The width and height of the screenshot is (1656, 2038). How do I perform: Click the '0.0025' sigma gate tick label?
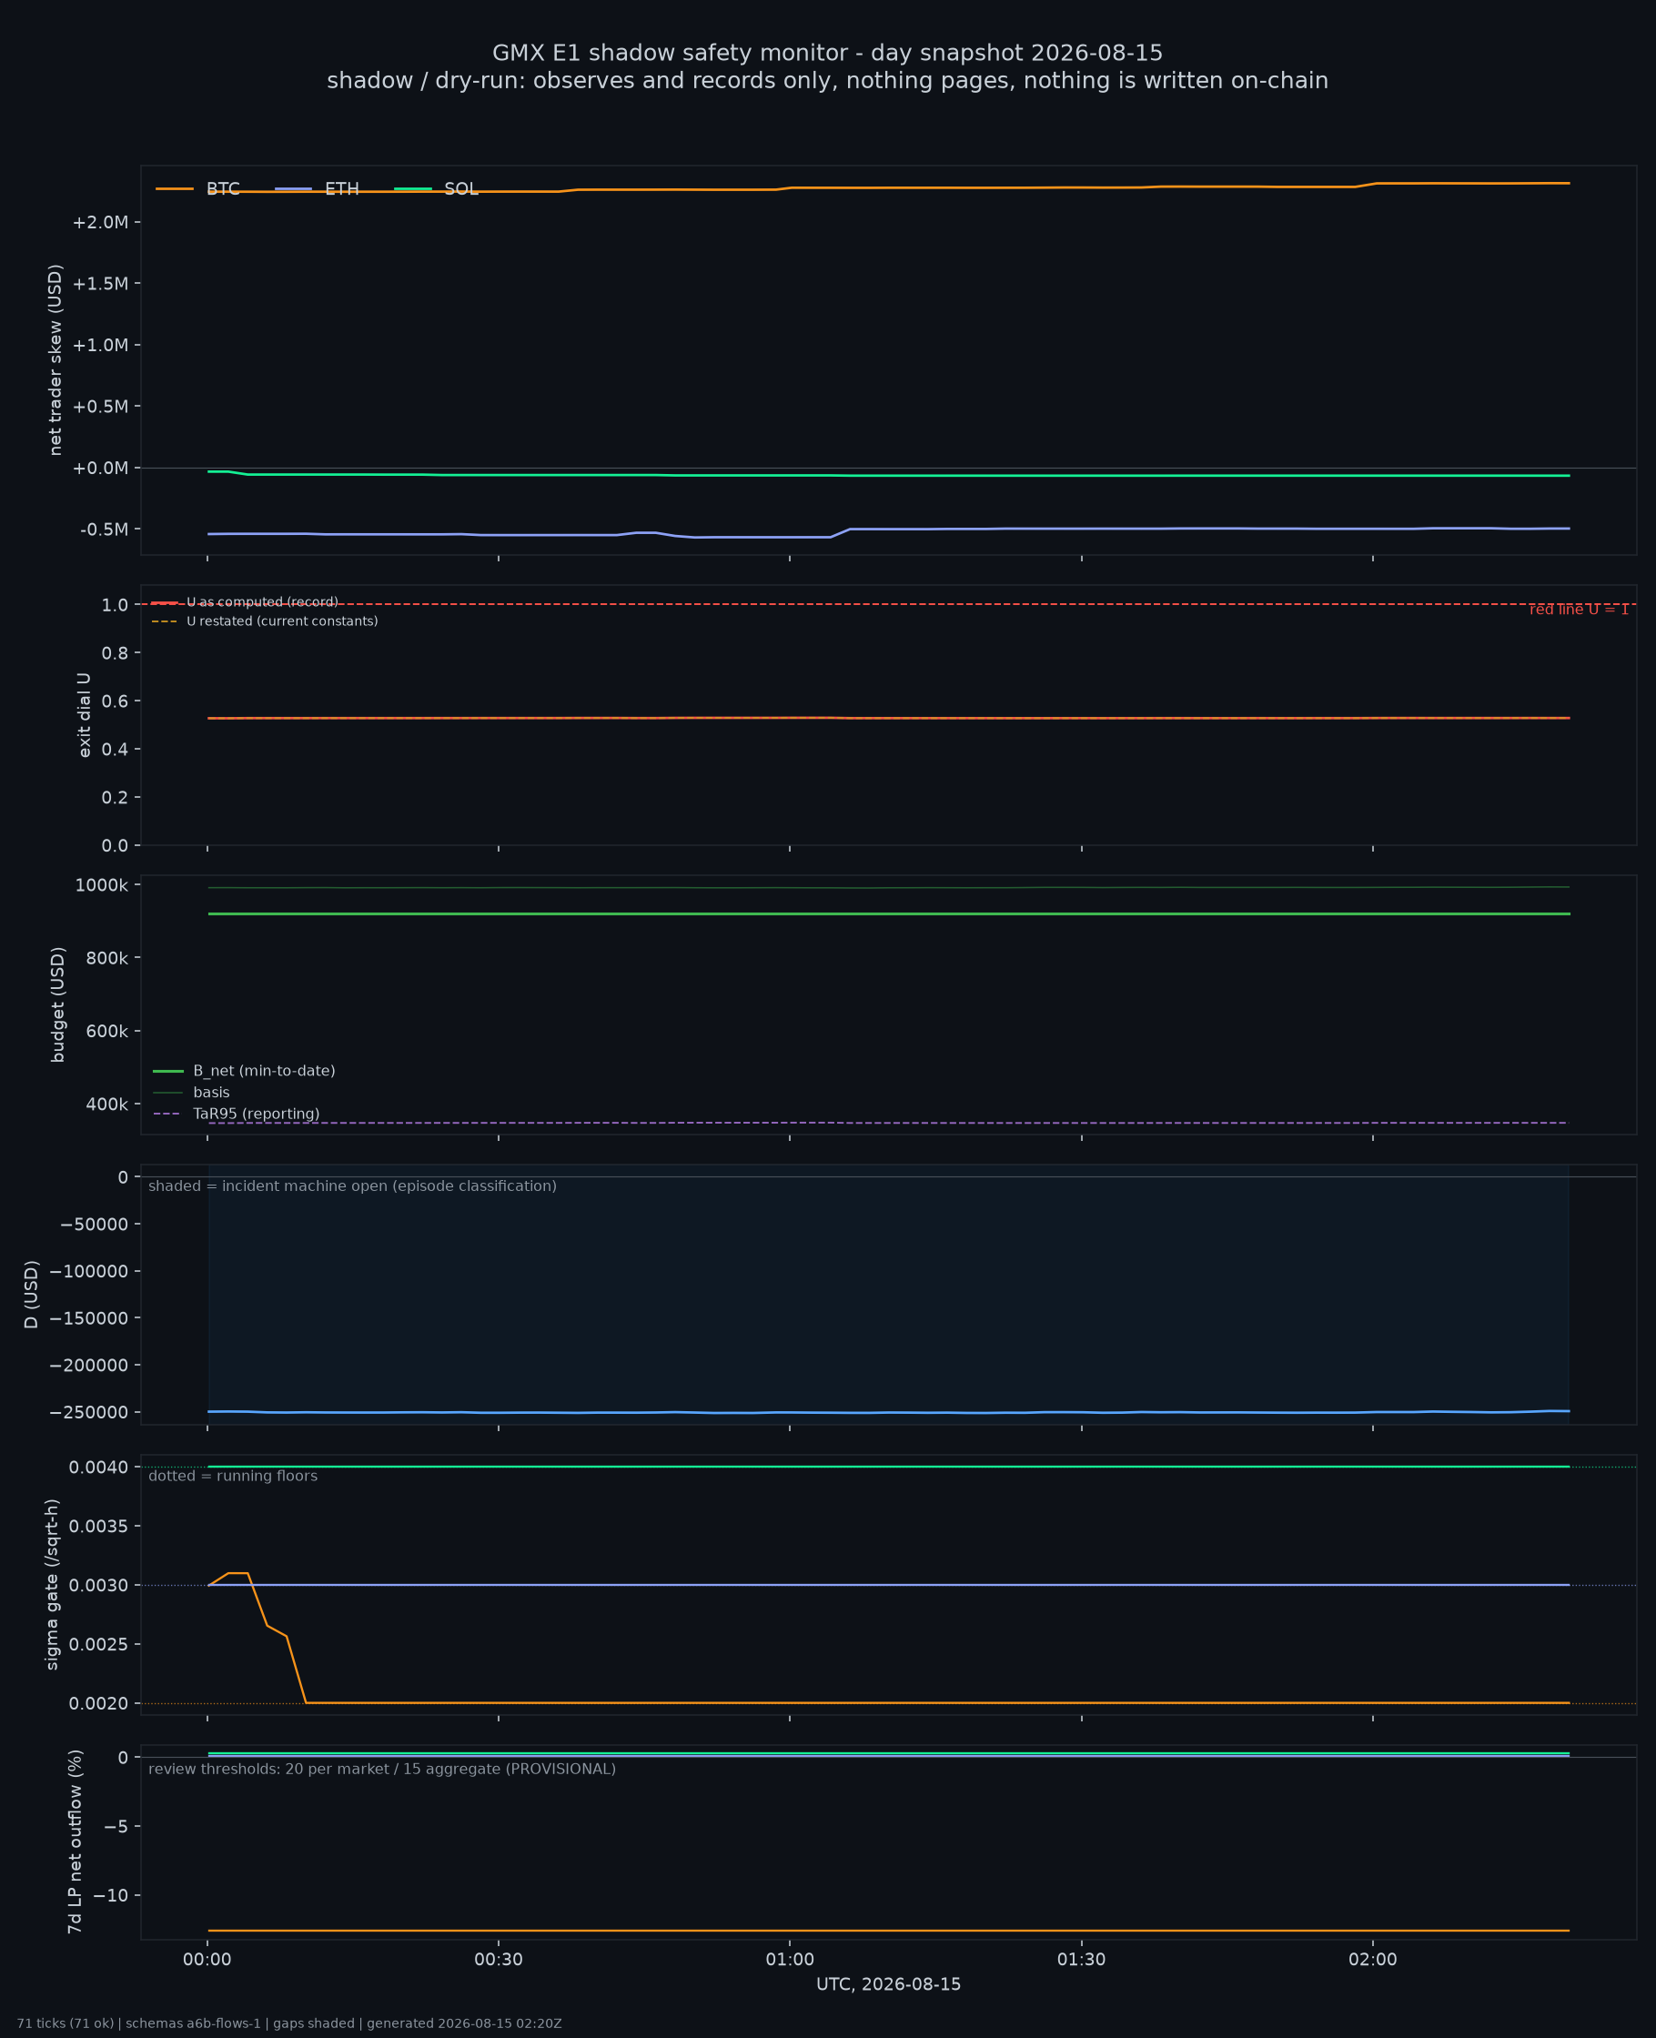[x=98, y=1644]
